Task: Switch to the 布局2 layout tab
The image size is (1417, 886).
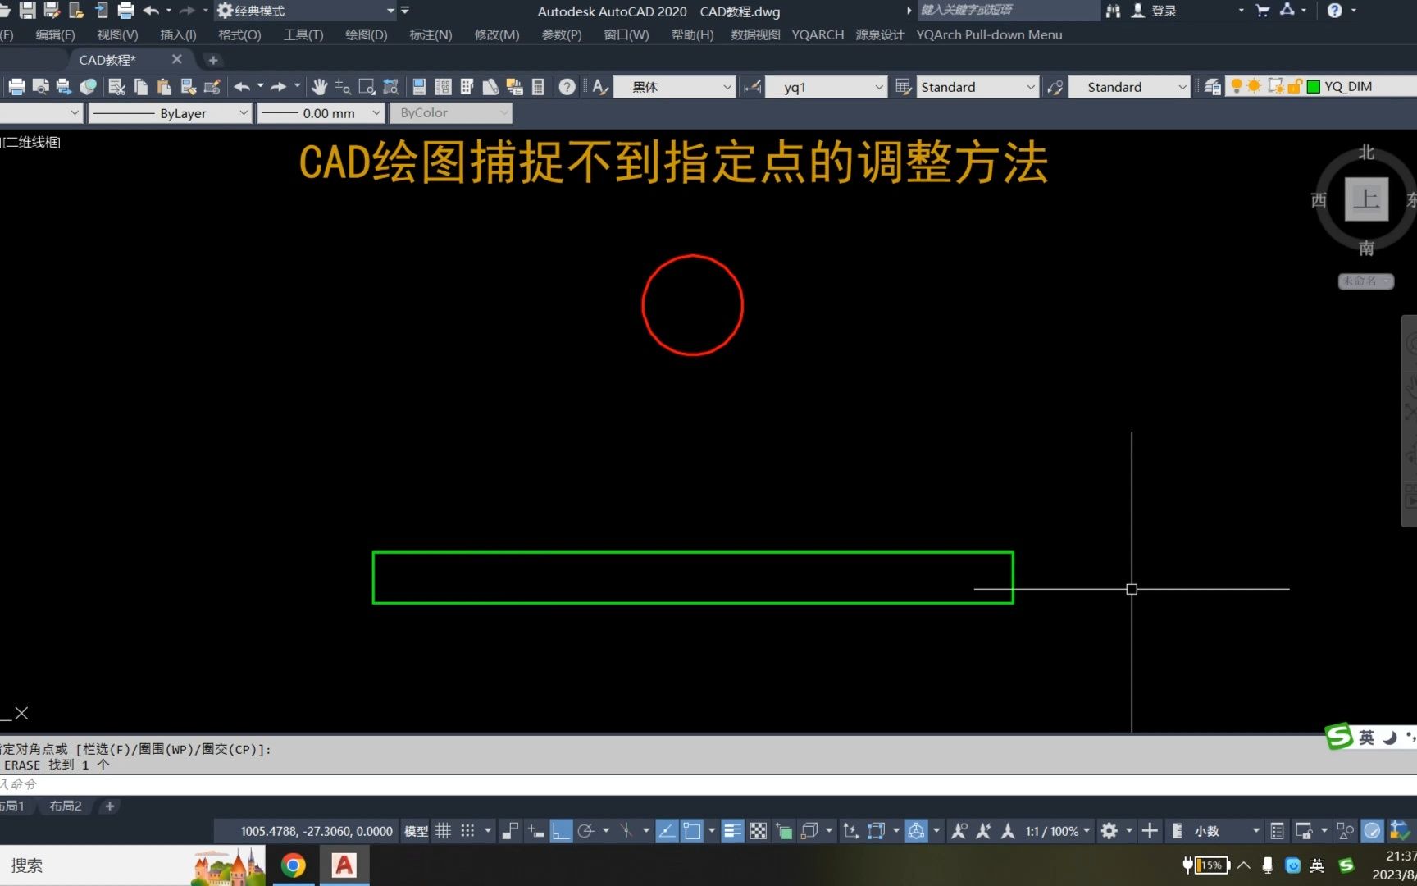Action: point(66,806)
